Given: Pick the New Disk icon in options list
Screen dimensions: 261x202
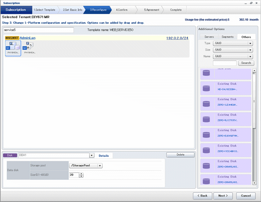Looking at the screenshot, I should point(206,73).
